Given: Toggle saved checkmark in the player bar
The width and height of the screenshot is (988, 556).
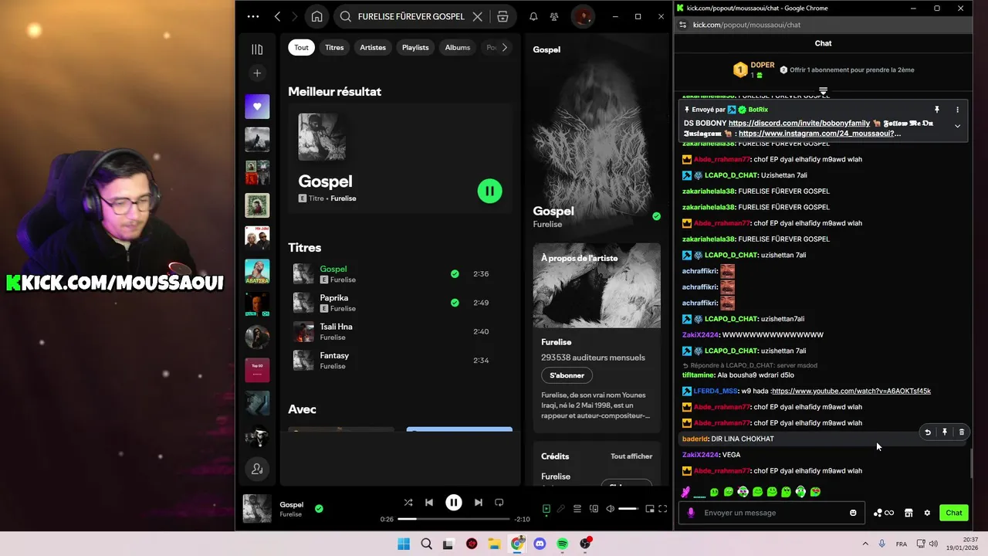Looking at the screenshot, I should (319, 508).
